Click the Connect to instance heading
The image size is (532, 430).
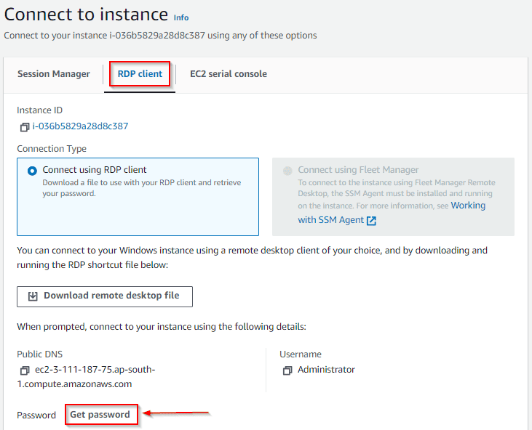(x=86, y=15)
